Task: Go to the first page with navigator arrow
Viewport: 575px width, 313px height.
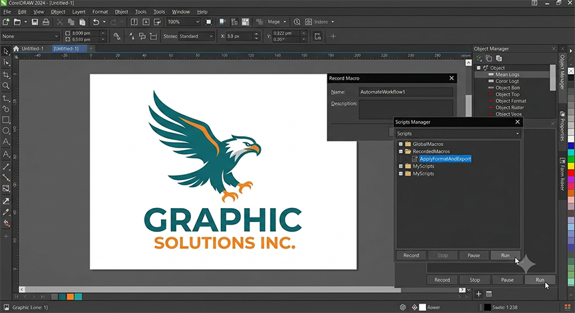Action: [17, 296]
